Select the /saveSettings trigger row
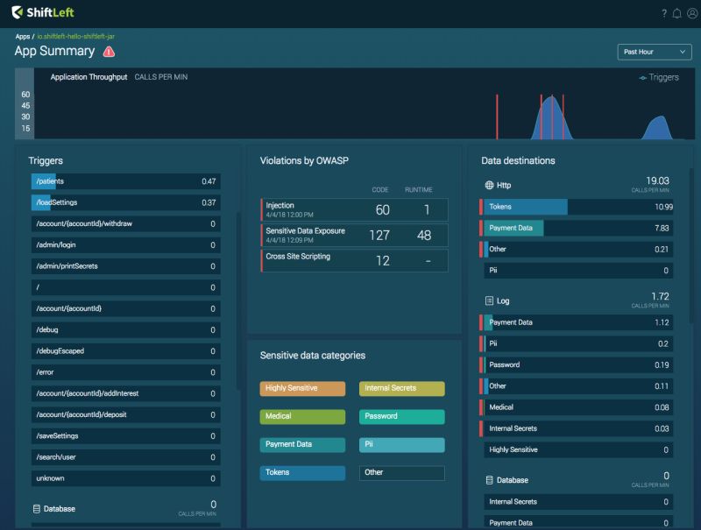This screenshot has width=701, height=530. click(126, 435)
